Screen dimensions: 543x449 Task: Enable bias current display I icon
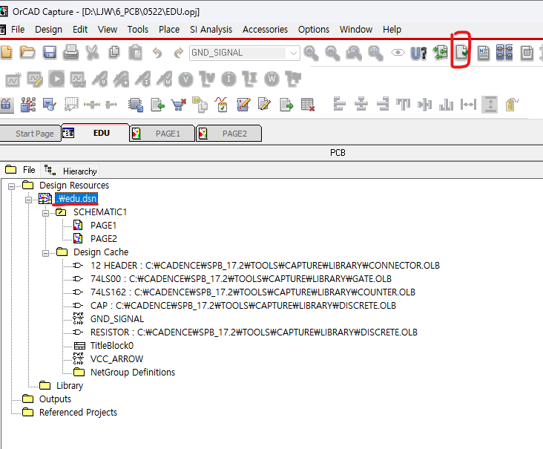coord(228,79)
